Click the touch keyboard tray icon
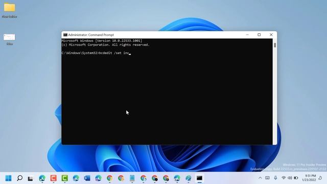Viewport: 327px width, 184px height. coord(267,178)
